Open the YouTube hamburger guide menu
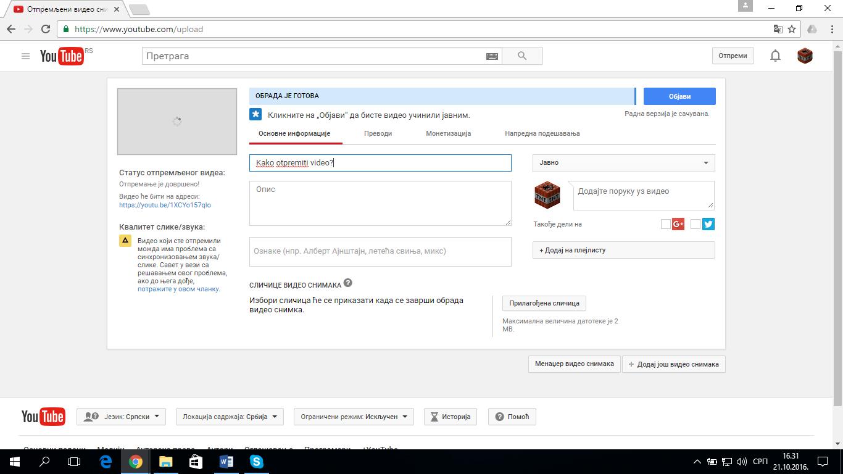Viewport: 843px width, 474px height. pos(25,56)
